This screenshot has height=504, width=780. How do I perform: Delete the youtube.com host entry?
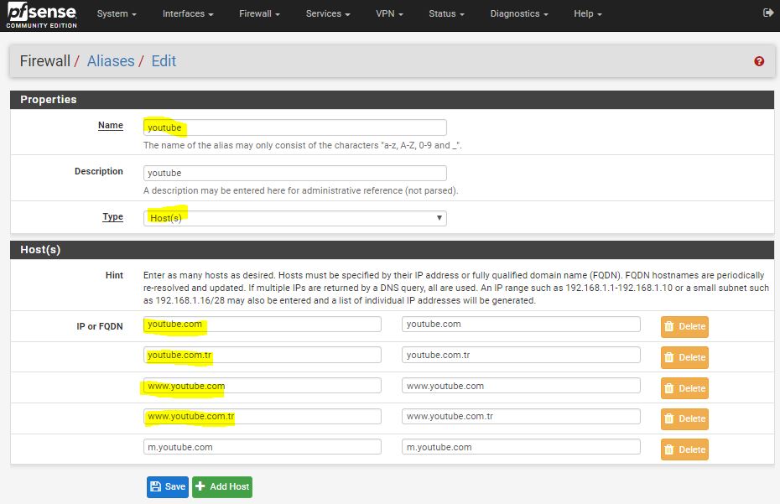click(684, 326)
